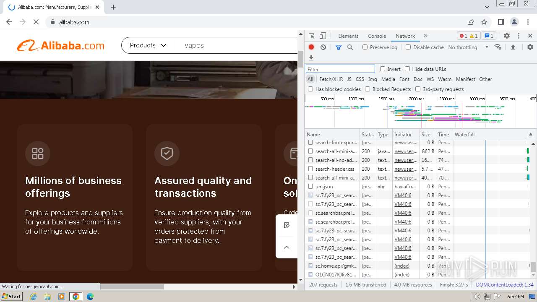Open the Chrome side panel icon

pos(501,22)
